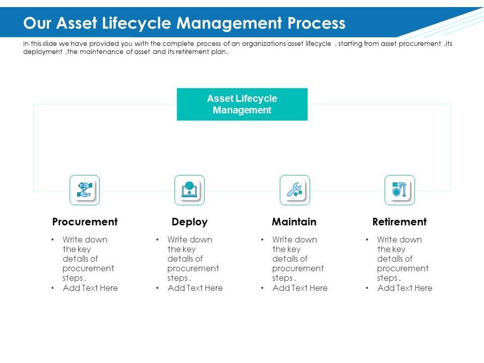Viewport: 484px width, 363px height.
Task: Select the 'Deploy' heading
Action: coord(190,222)
